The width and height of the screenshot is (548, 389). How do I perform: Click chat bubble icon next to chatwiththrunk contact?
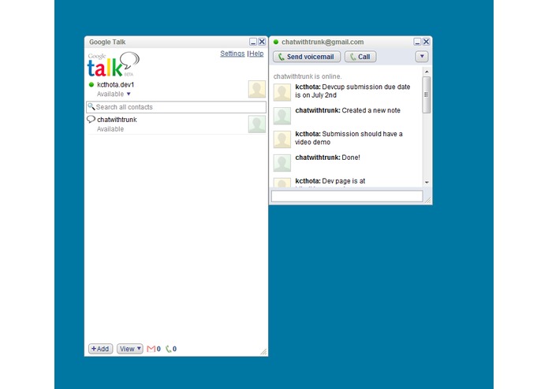91,120
